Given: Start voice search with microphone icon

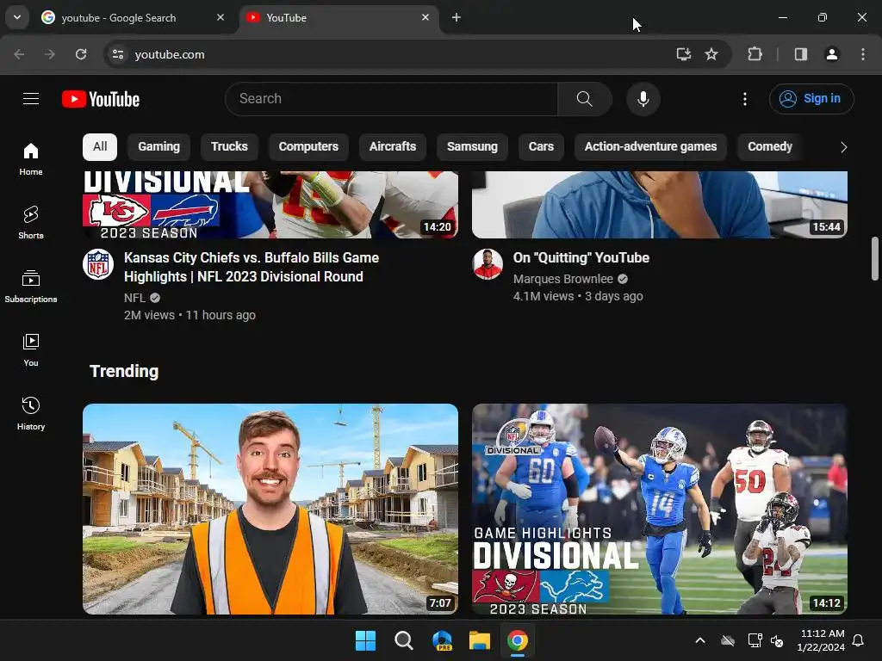Looking at the screenshot, I should 643,99.
